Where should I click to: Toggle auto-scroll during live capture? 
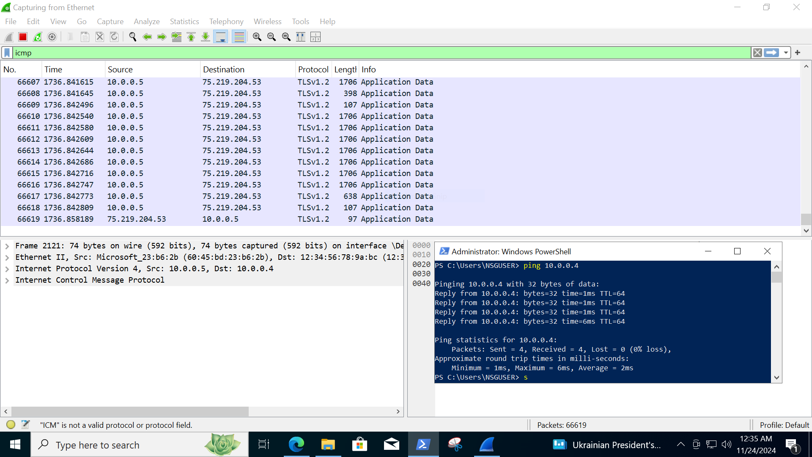click(220, 37)
